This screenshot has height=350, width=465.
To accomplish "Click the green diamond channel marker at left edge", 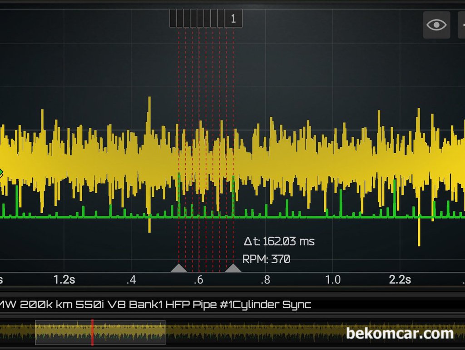I will 1,173.
